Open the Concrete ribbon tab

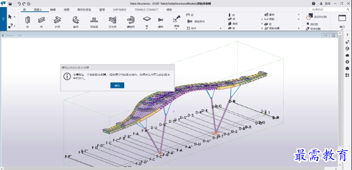pos(38,10)
